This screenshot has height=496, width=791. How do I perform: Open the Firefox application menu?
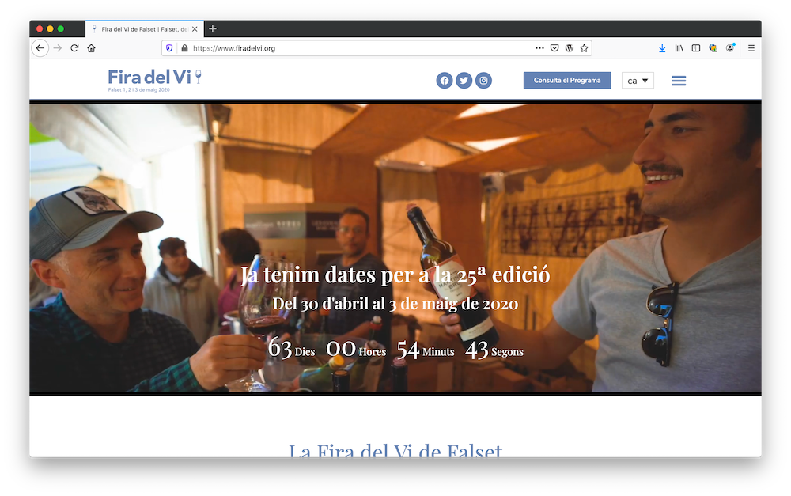click(751, 48)
